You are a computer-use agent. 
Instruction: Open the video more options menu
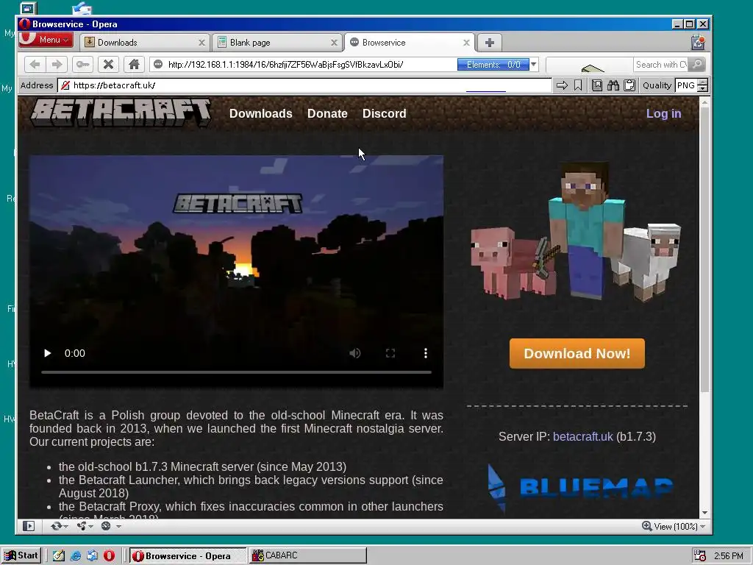click(426, 353)
